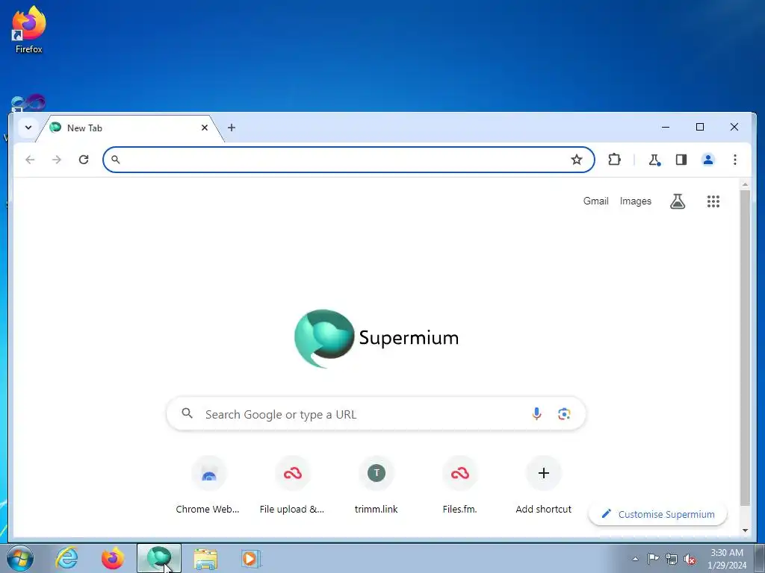Screen dimensions: 765x573
Task: Open the trimm.link shortcut
Action: coord(377,486)
